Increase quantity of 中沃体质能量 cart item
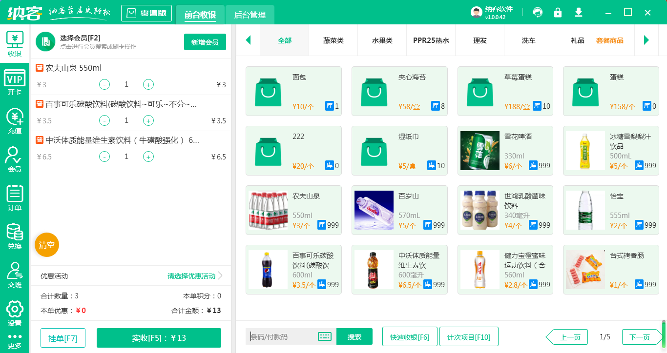The width and height of the screenshot is (667, 353). 148,157
